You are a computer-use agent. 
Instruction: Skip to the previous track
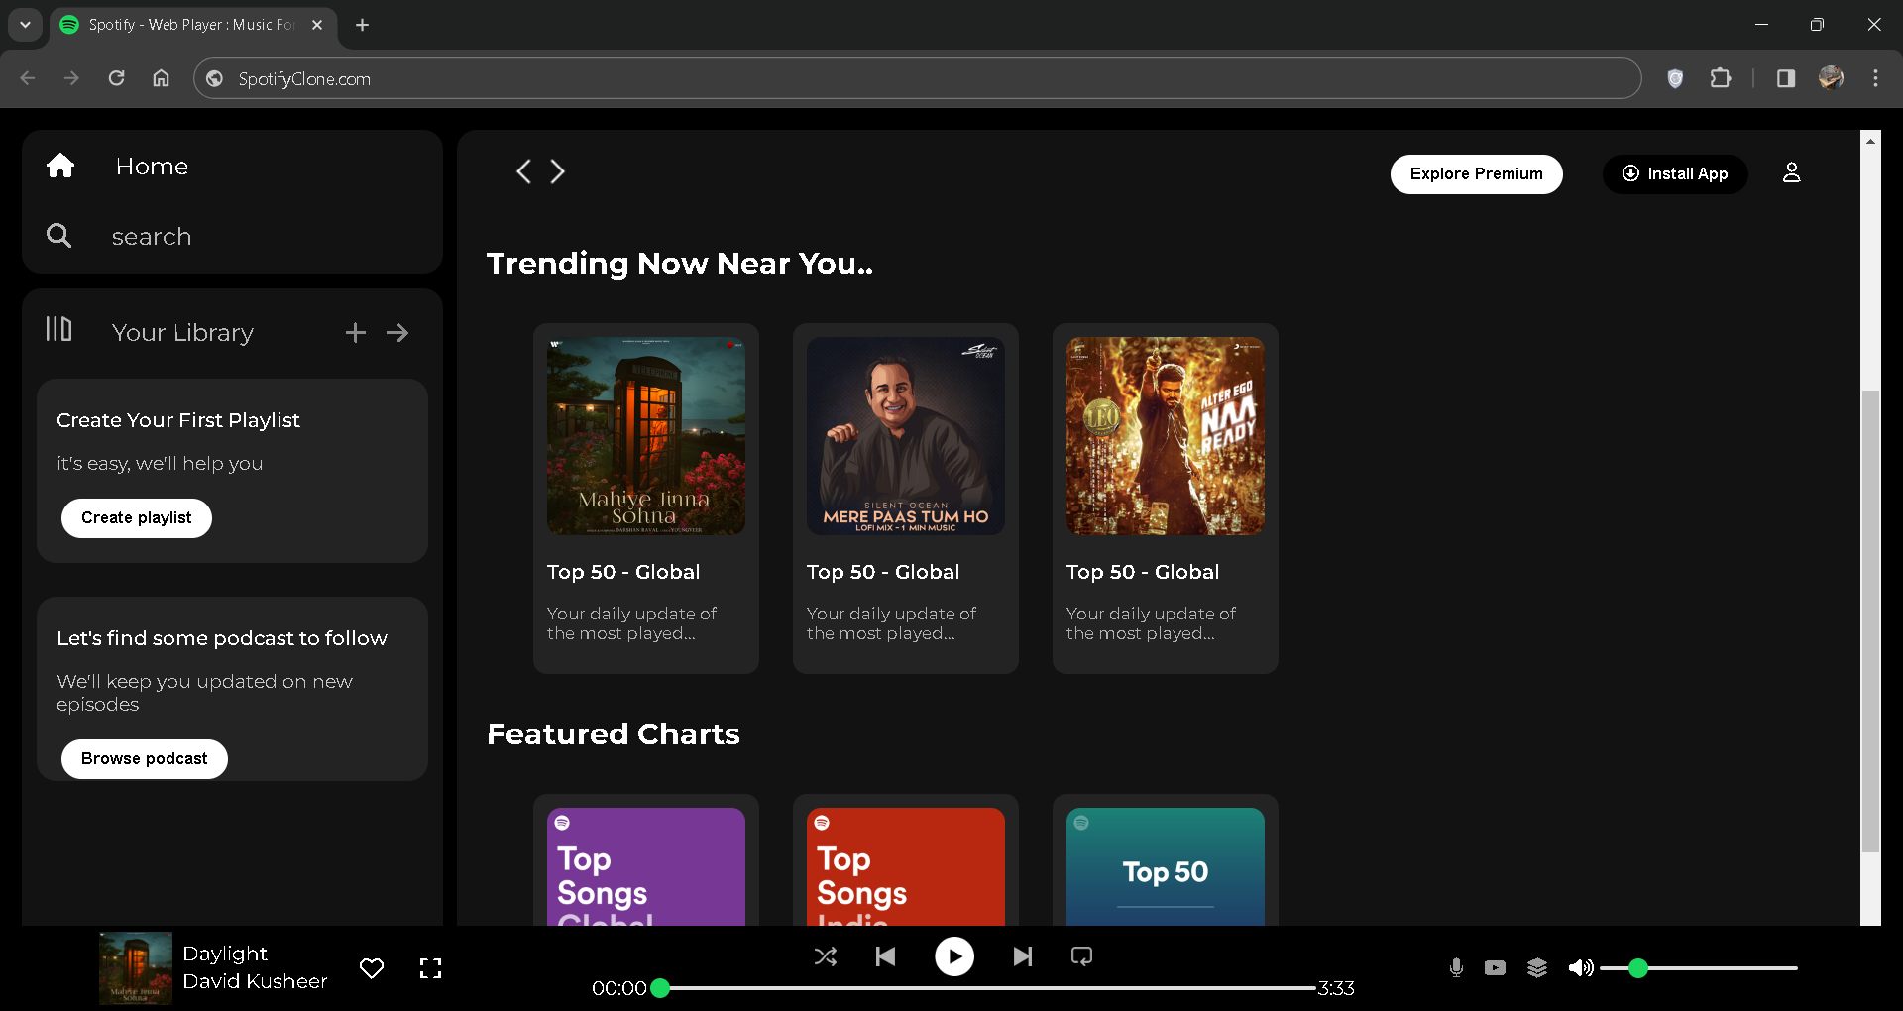(x=886, y=956)
